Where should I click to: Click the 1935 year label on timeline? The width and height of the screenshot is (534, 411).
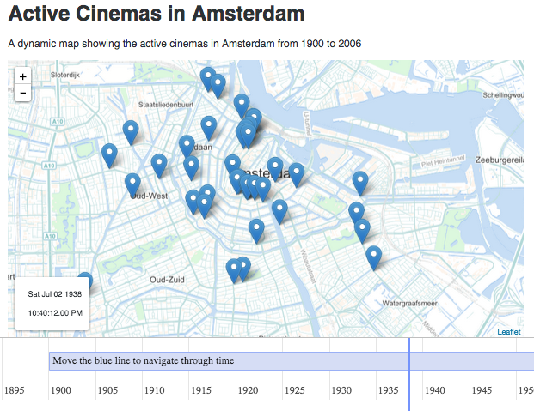(388, 390)
